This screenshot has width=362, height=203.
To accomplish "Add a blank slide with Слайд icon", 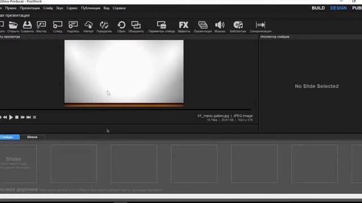I will (58, 25).
